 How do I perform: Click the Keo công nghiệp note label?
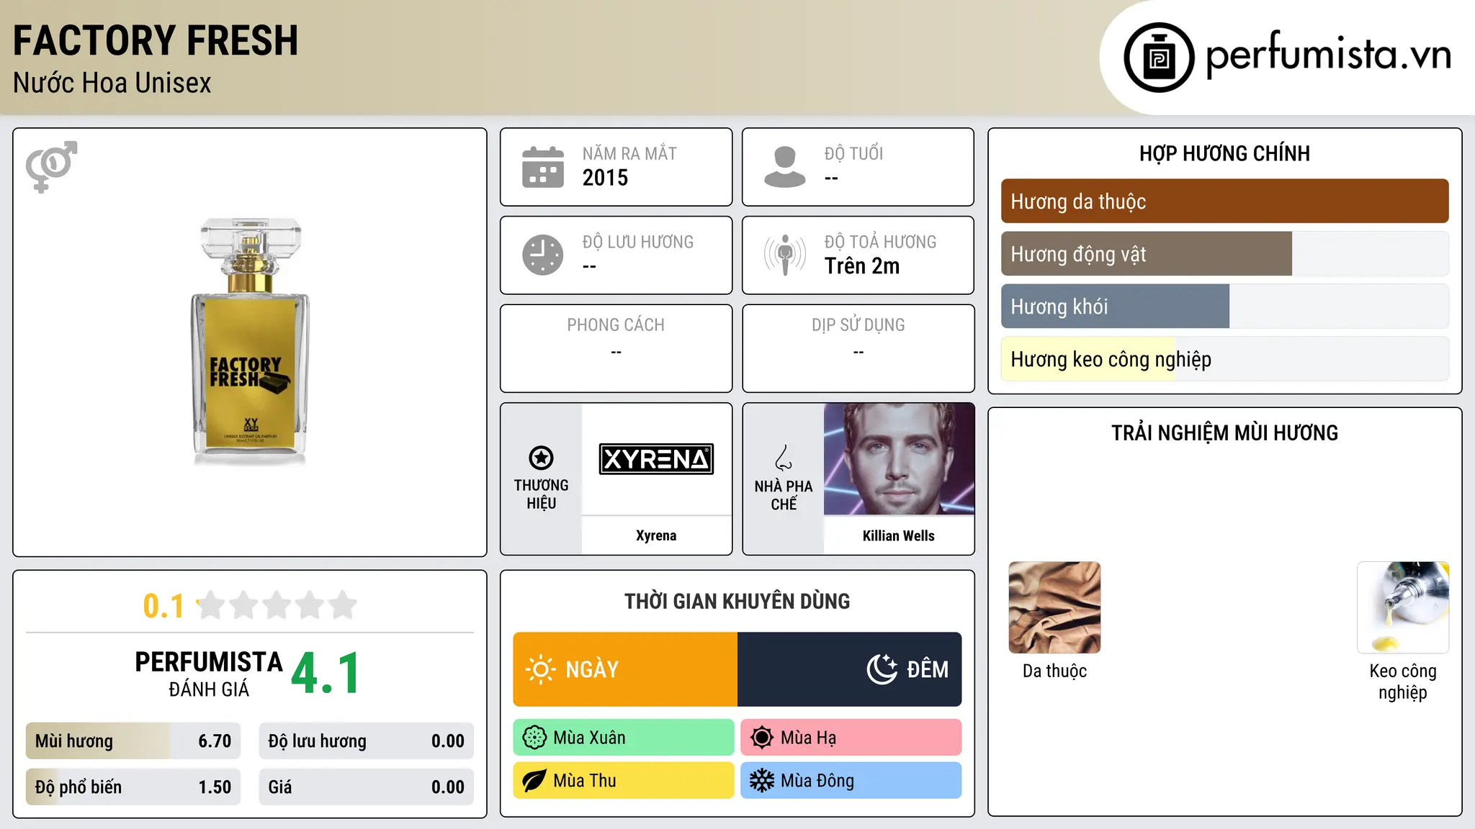click(x=1403, y=681)
